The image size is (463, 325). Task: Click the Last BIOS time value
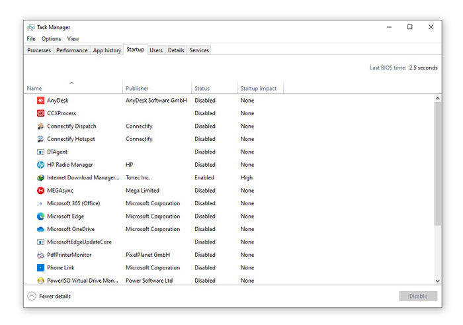(423, 68)
